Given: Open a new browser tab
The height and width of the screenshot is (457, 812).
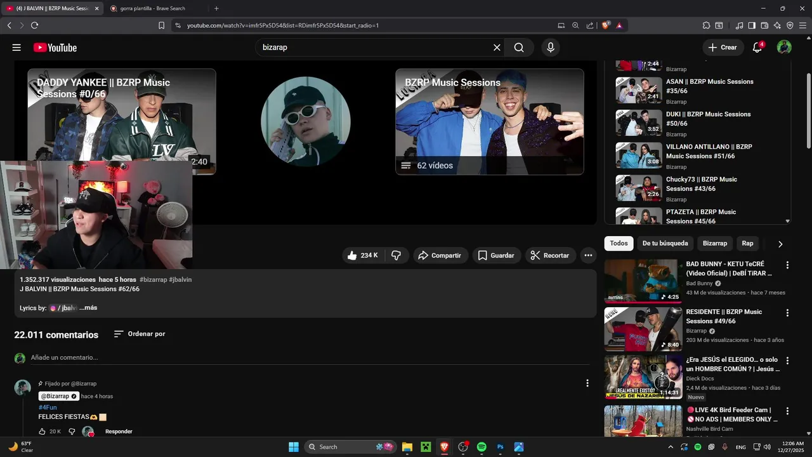Looking at the screenshot, I should click(x=216, y=8).
